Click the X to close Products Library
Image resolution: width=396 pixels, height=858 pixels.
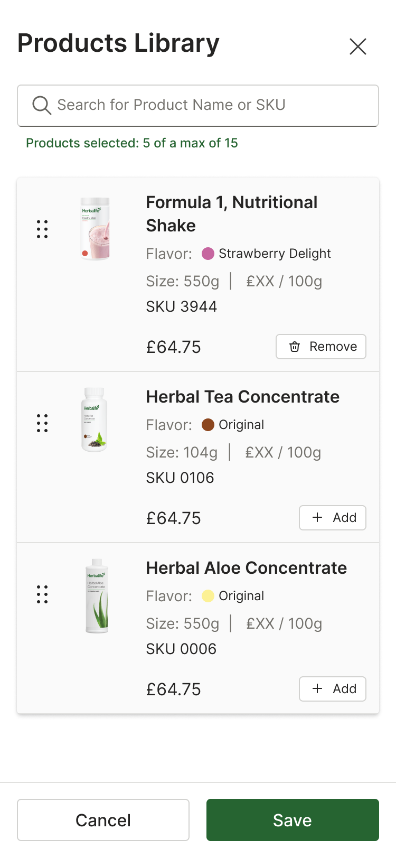pos(358,46)
